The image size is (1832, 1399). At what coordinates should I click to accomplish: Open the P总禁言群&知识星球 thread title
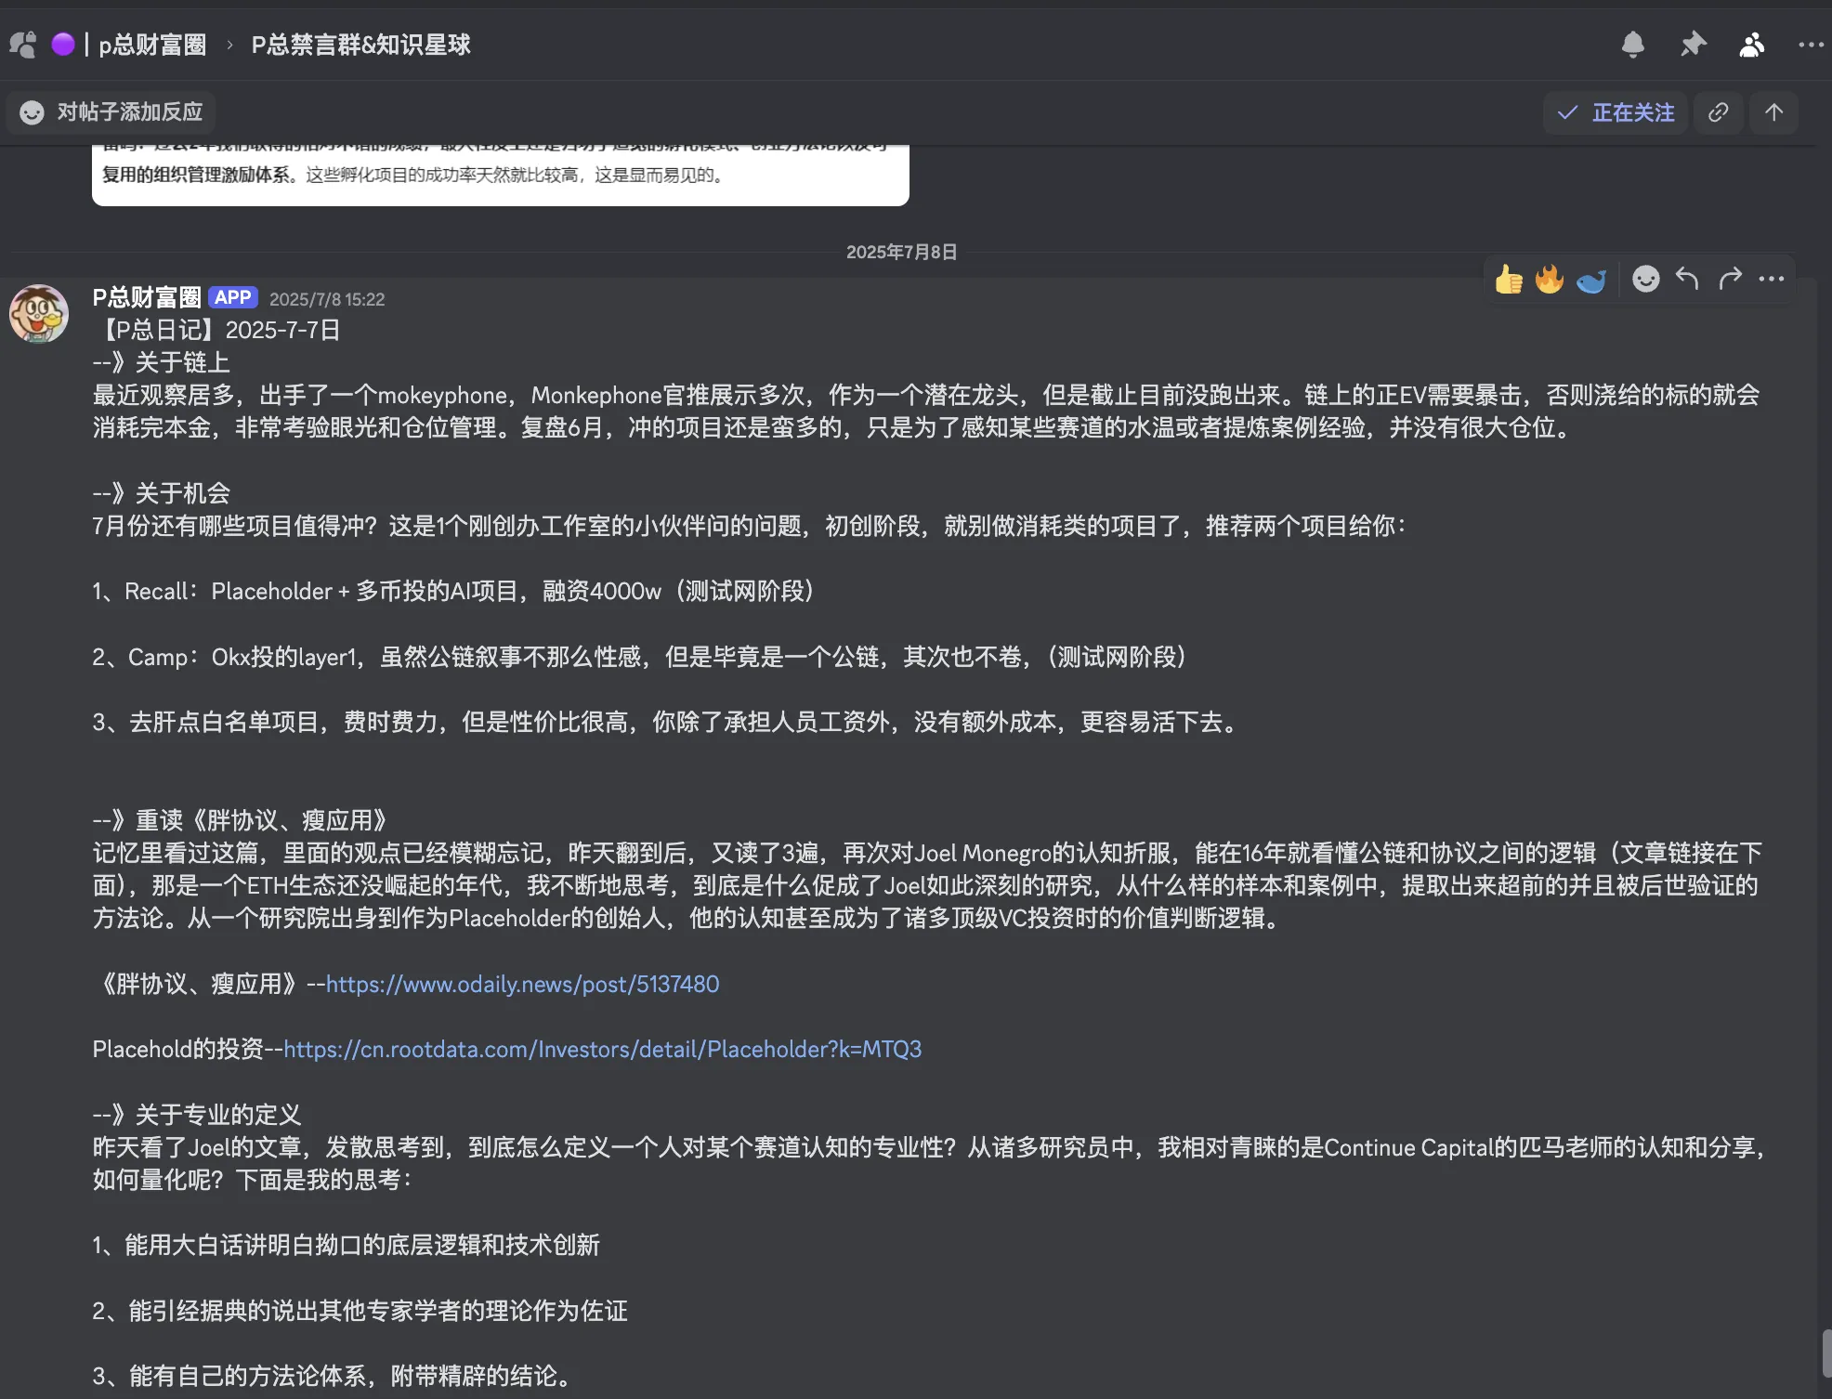[x=361, y=44]
